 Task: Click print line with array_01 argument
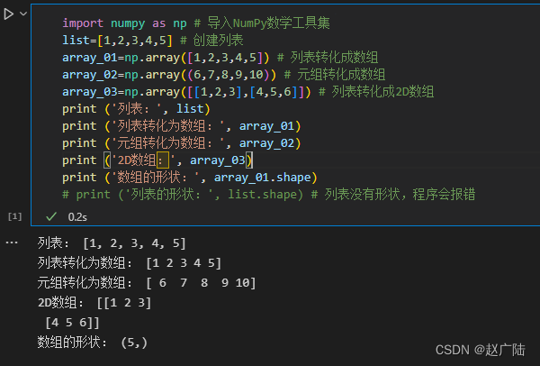click(x=182, y=126)
